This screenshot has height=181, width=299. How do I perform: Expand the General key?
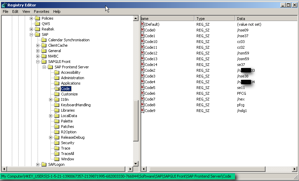38,51
